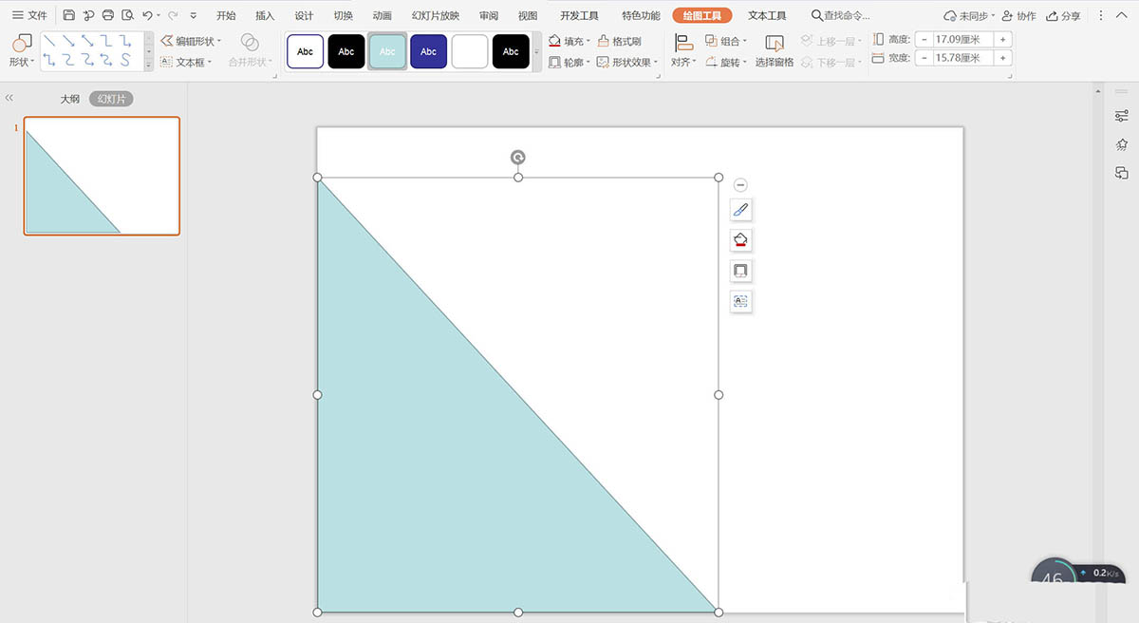1139x623 pixels.
Task: Apply the dark blue Abc shape style
Action: [429, 51]
